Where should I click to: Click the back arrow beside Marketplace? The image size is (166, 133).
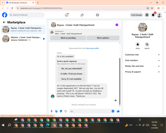pos(4,22)
